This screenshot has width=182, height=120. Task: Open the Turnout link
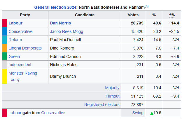[x=113, y=96]
